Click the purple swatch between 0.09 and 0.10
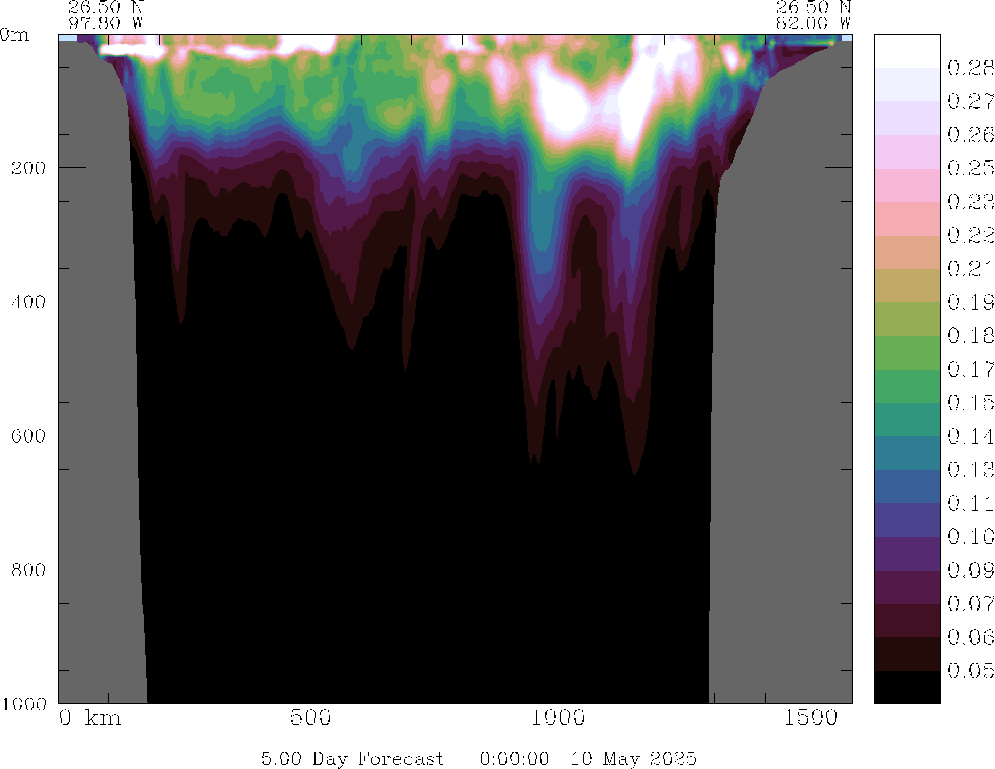The width and height of the screenshot is (995, 769). tap(906, 554)
